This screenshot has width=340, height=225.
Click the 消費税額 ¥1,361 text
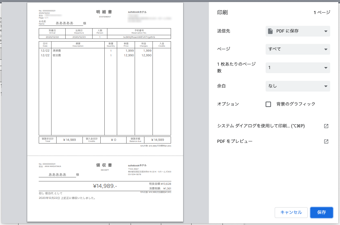pos(160,188)
